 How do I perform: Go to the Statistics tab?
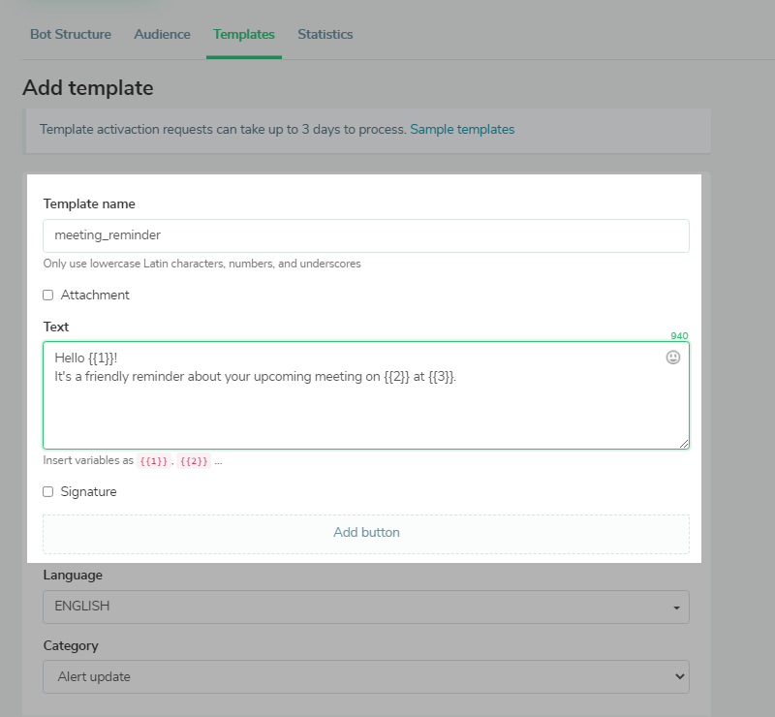(x=325, y=34)
